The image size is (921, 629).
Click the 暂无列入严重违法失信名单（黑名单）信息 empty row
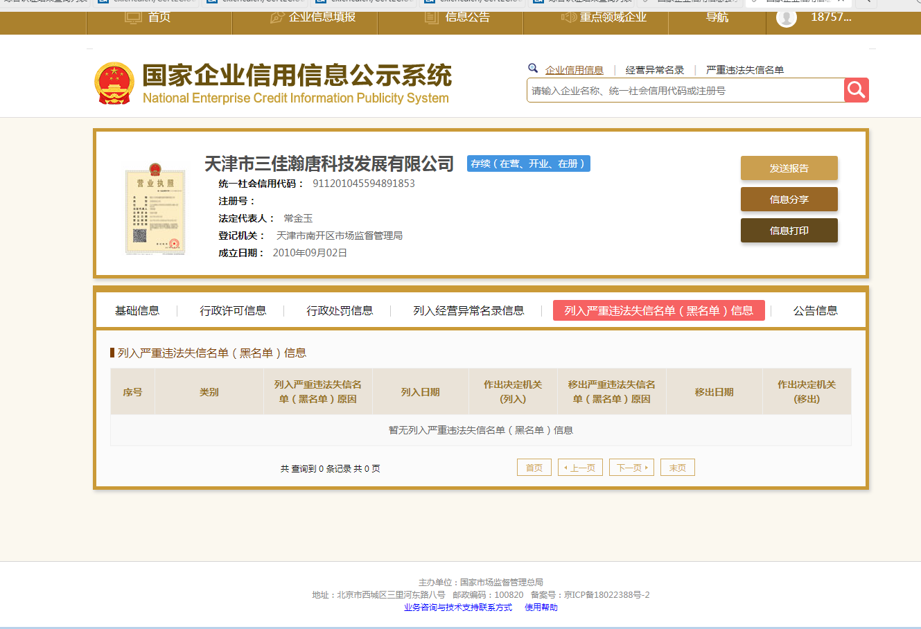click(x=481, y=430)
